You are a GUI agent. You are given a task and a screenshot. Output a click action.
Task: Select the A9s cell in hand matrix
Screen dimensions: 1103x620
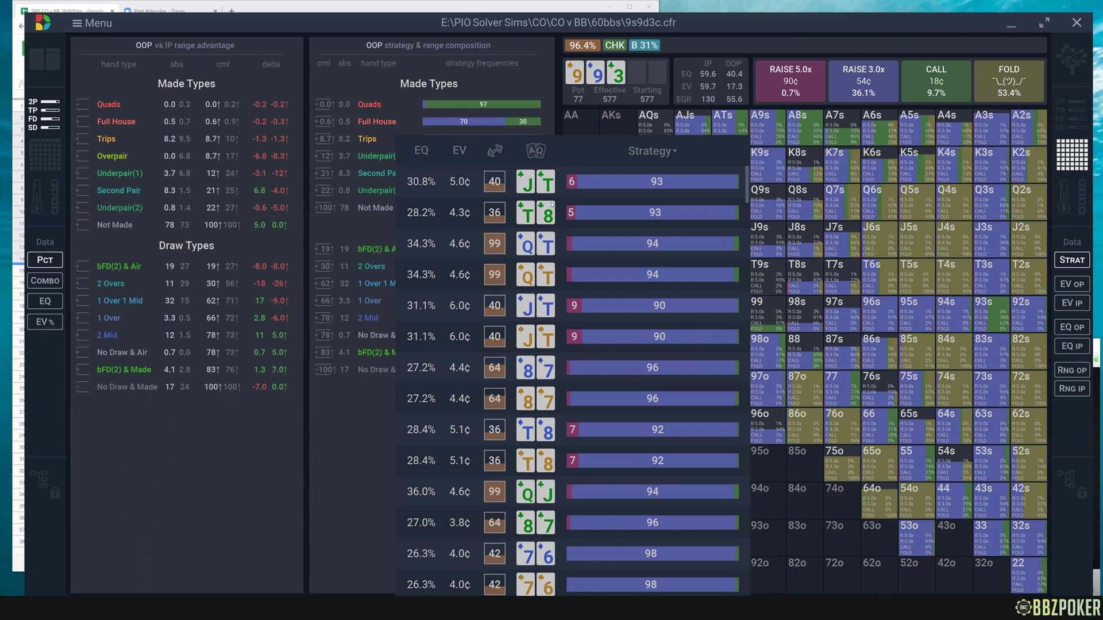click(x=767, y=127)
